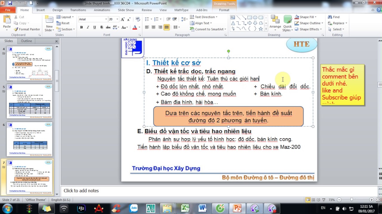This screenshot has width=382, height=214.
Task: Open Quick Styles gallery
Action: click(287, 23)
